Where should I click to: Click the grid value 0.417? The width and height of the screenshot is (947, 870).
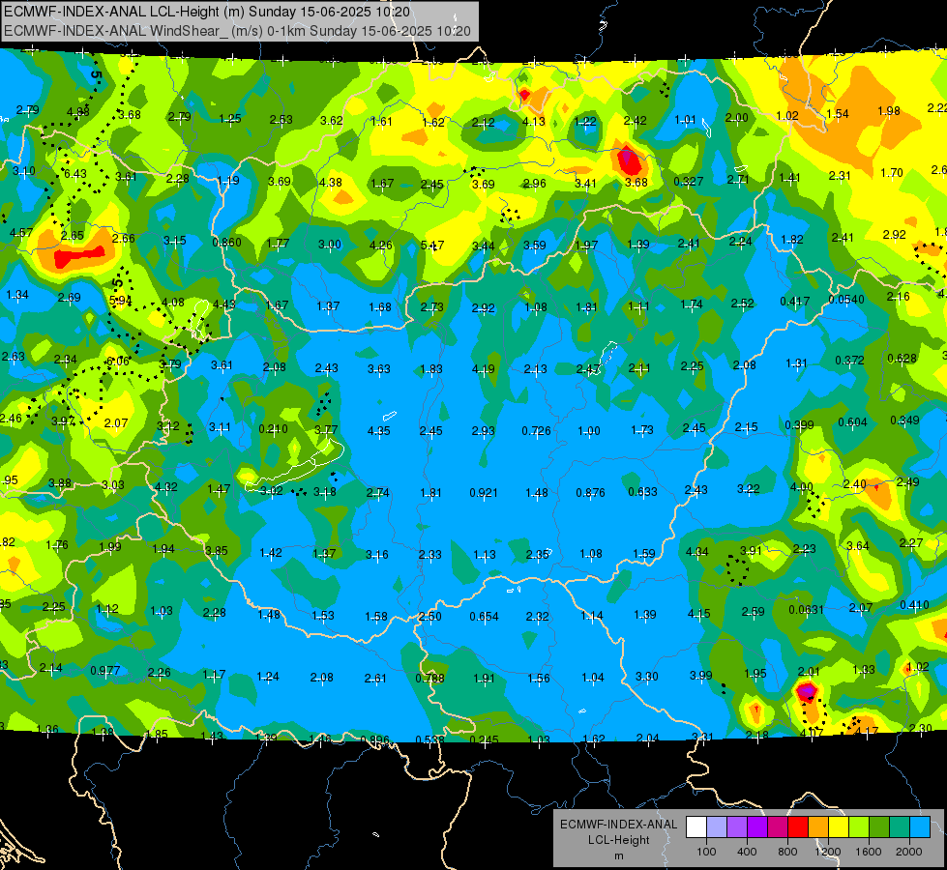click(x=795, y=302)
